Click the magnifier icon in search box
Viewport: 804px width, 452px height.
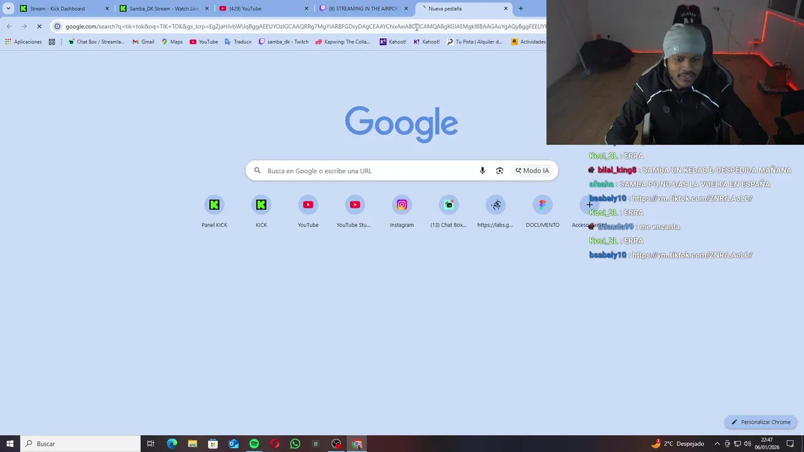(x=258, y=171)
